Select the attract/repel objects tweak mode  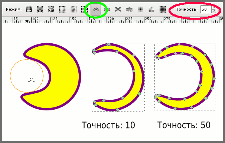click(x=40, y=10)
